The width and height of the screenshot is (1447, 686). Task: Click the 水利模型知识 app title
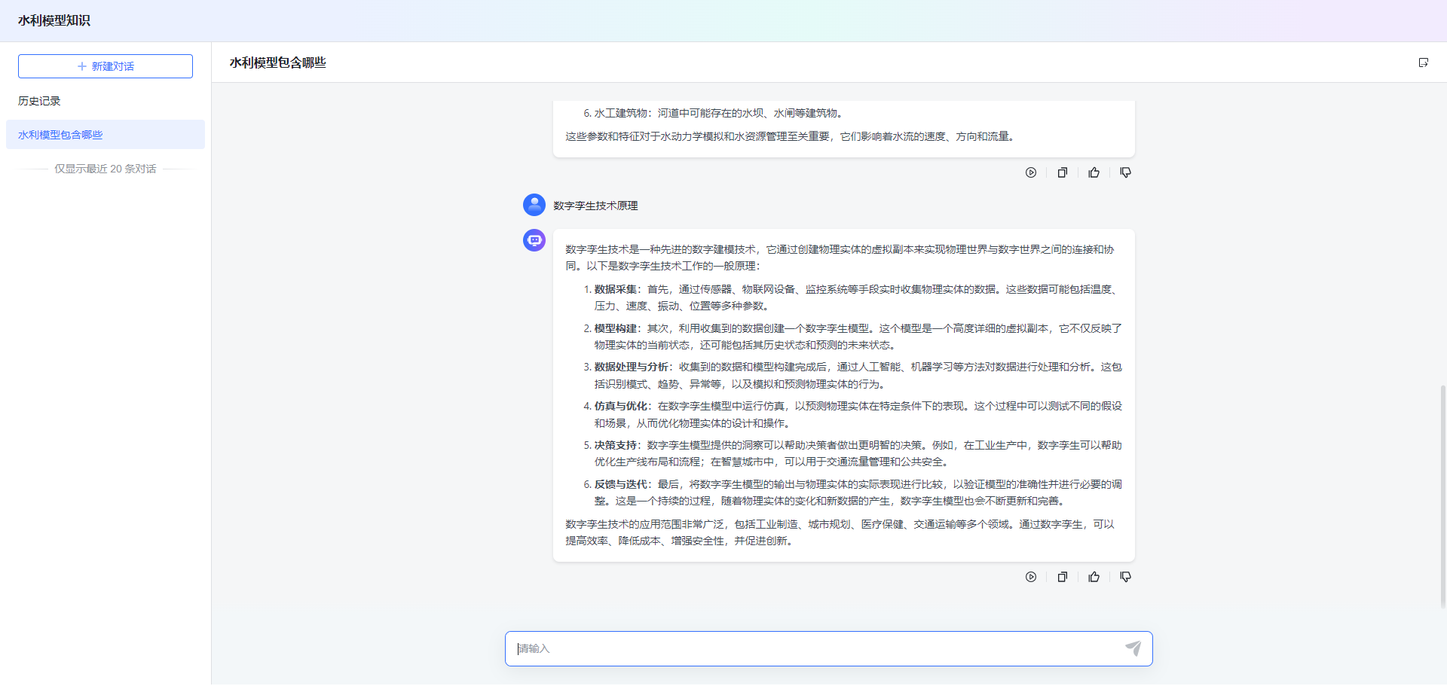[x=54, y=20]
